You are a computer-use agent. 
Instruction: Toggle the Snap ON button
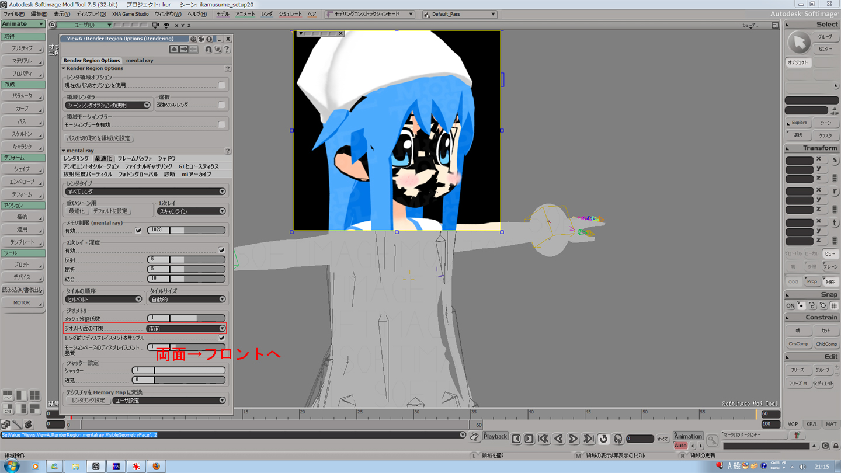tap(790, 305)
